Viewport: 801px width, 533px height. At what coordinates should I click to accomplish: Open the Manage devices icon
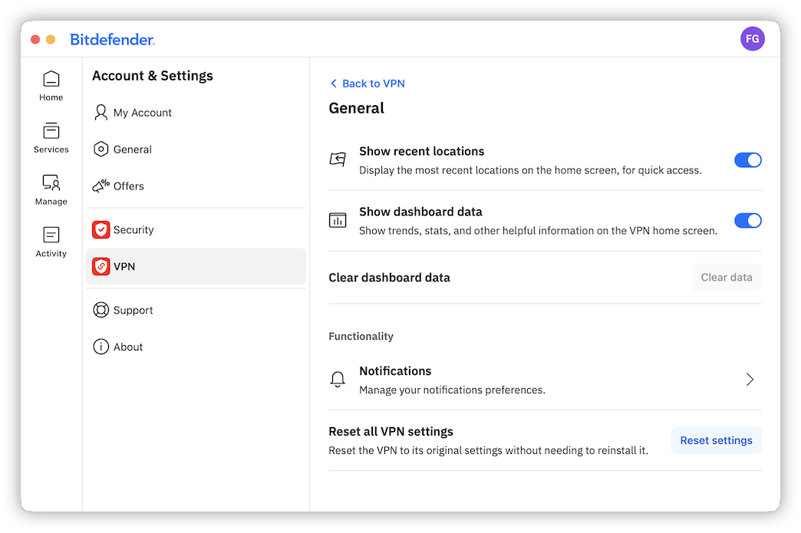click(51, 183)
